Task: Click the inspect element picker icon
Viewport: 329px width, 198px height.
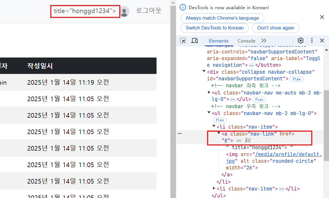Action: click(183, 41)
